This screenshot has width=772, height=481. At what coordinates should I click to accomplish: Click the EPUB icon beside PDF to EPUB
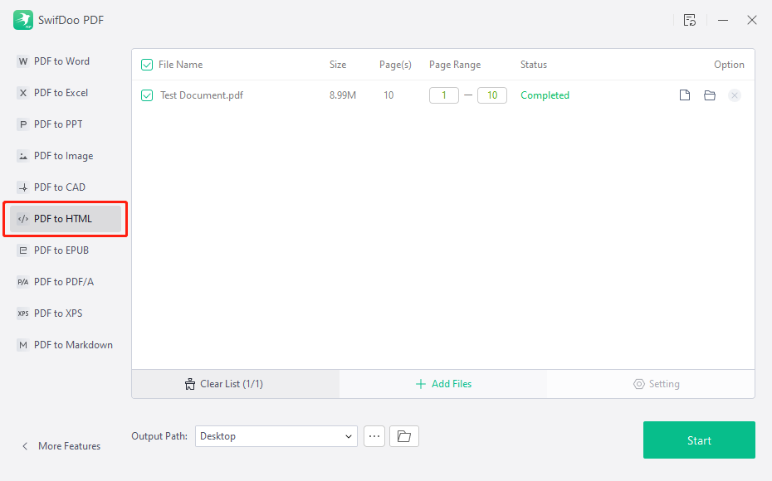tap(22, 250)
